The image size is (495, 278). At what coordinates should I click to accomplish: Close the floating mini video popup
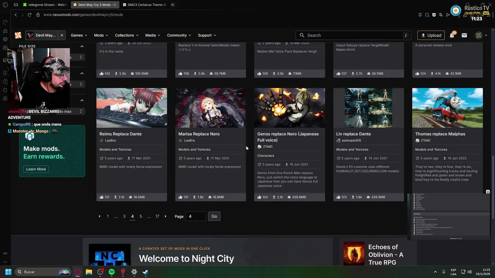point(488,192)
